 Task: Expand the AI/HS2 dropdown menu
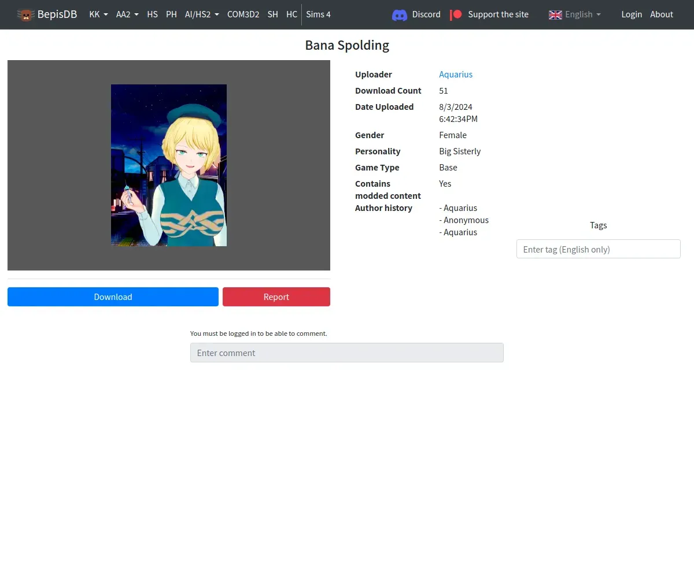[202, 14]
